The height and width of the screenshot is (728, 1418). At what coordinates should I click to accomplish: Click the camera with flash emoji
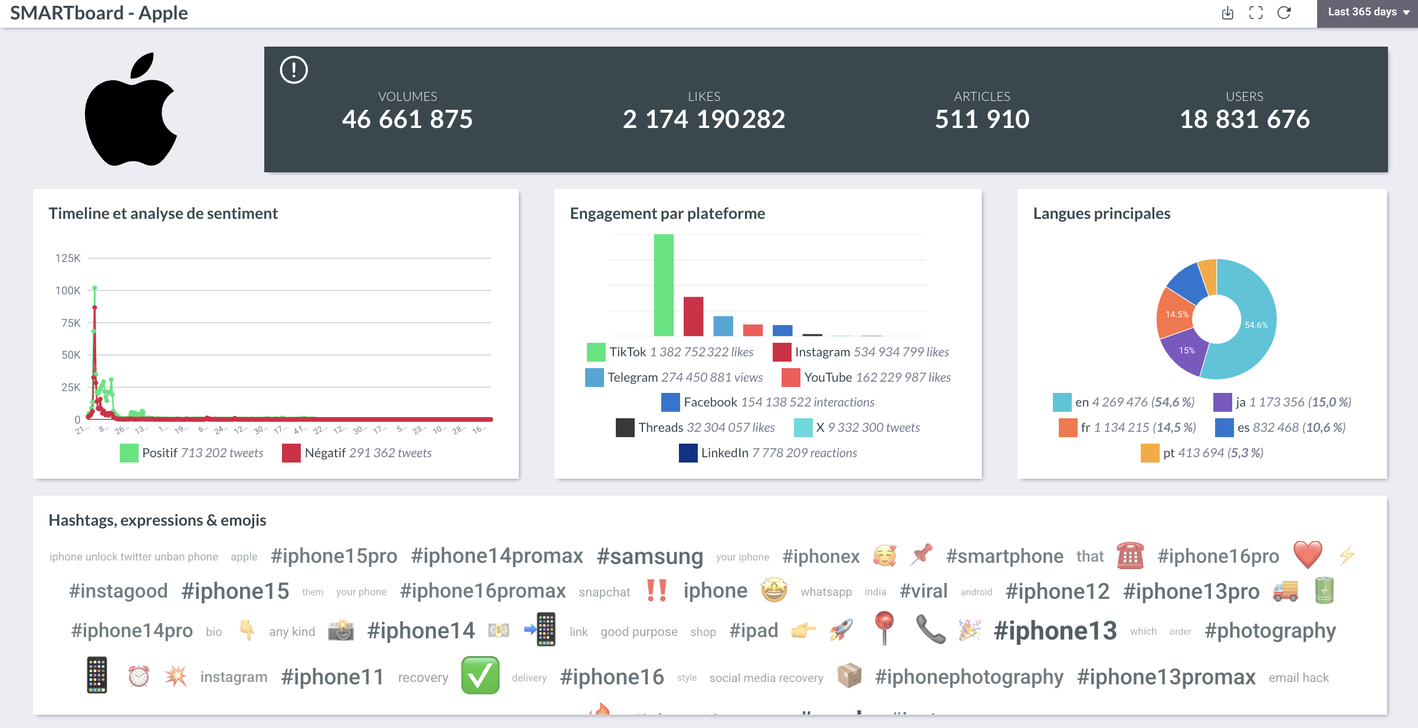[341, 631]
